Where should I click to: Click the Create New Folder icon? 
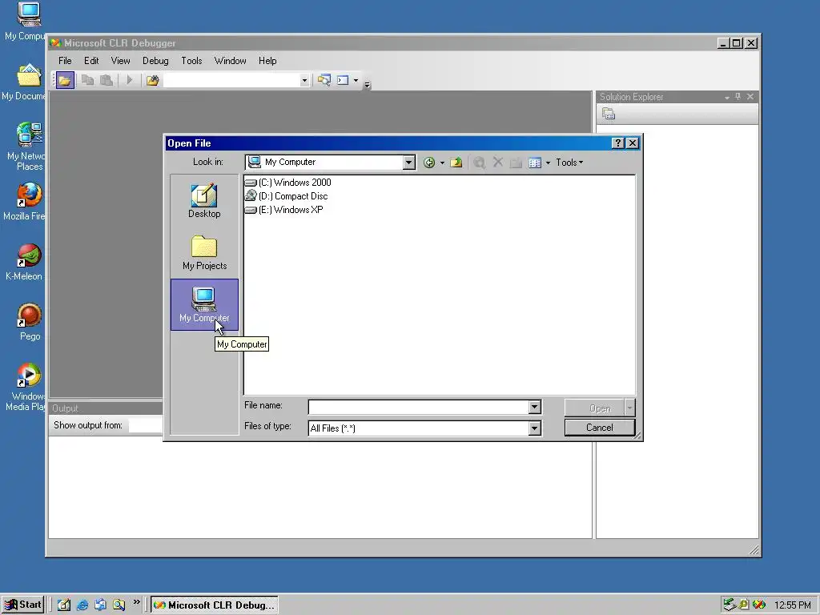coord(517,163)
